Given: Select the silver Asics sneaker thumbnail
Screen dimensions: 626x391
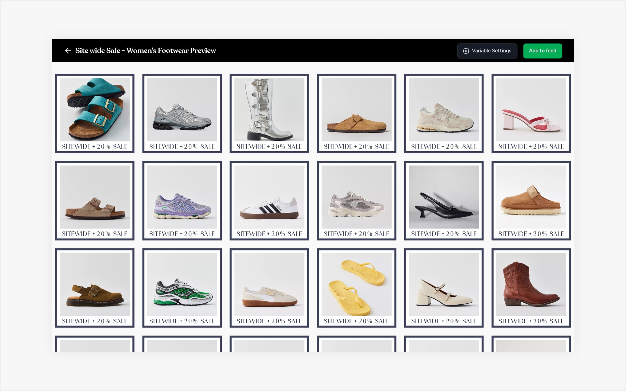Looking at the screenshot, I should (x=182, y=110).
